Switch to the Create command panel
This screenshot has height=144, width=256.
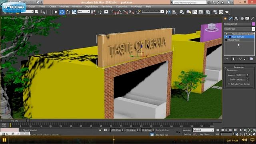click(x=225, y=19)
